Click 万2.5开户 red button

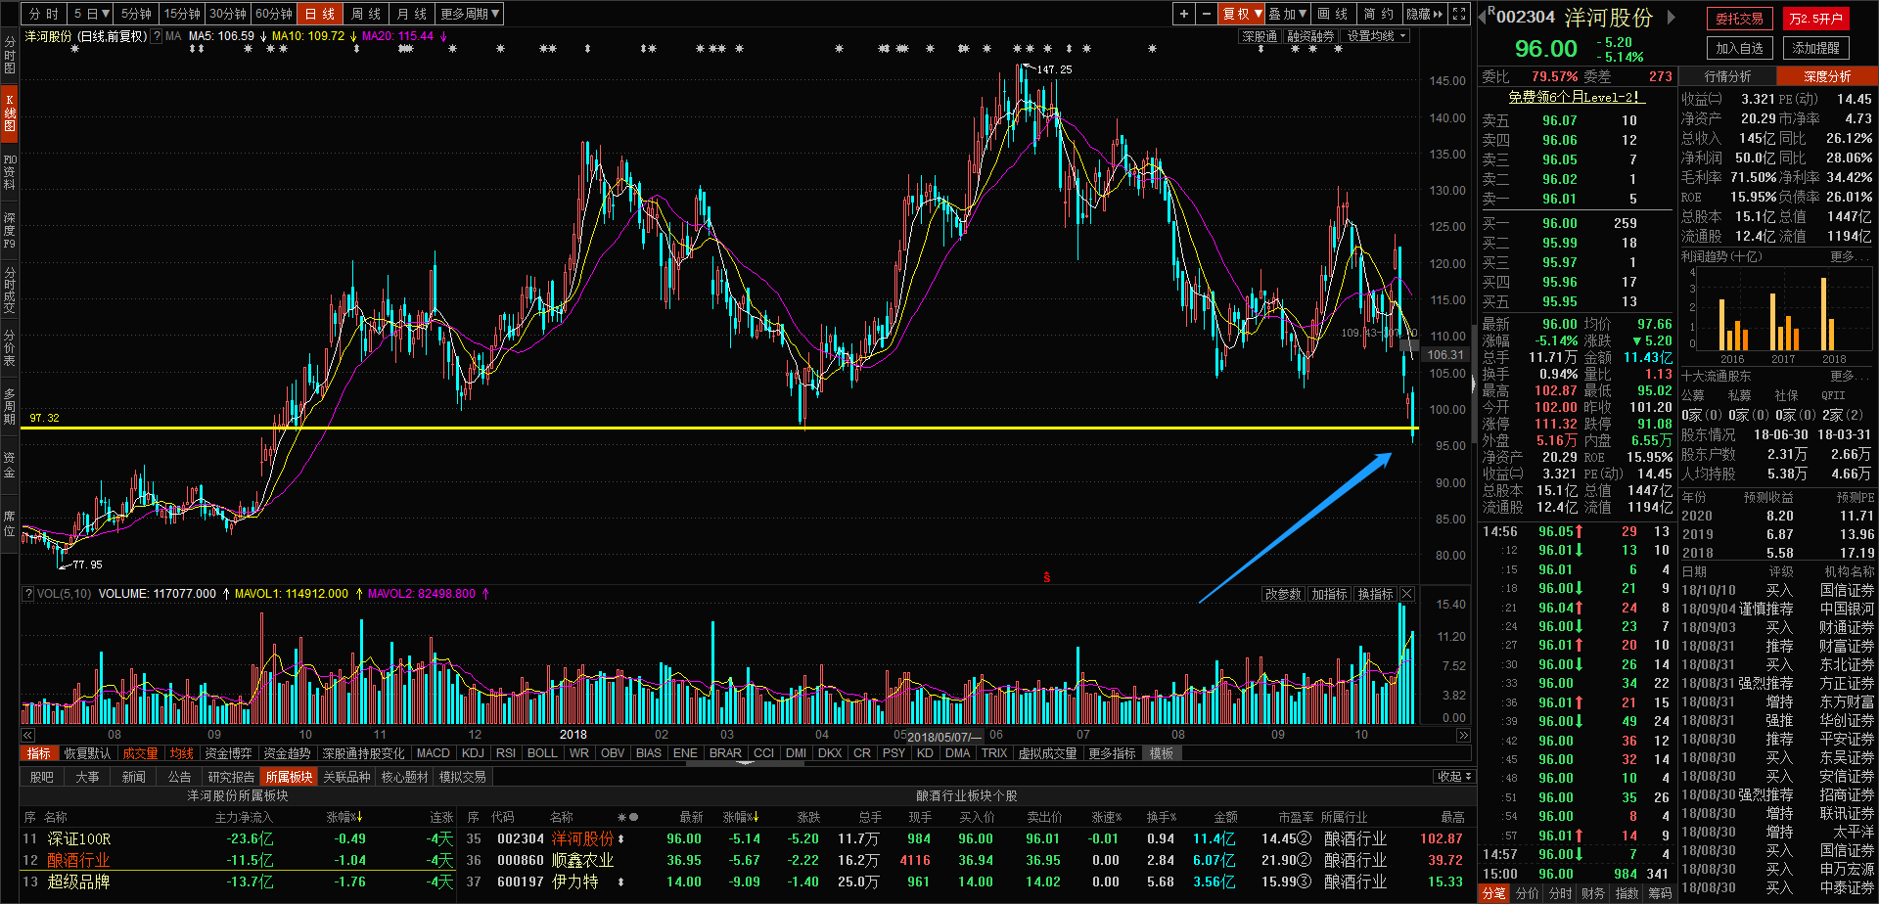(1815, 19)
